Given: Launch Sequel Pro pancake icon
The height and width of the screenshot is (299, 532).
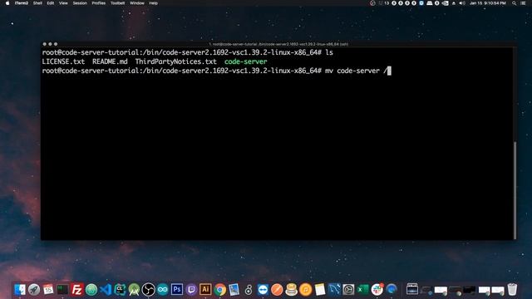Looking at the screenshot, I should pos(291,290).
